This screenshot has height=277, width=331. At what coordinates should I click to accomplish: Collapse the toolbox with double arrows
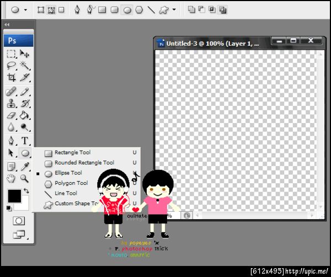click(7, 24)
